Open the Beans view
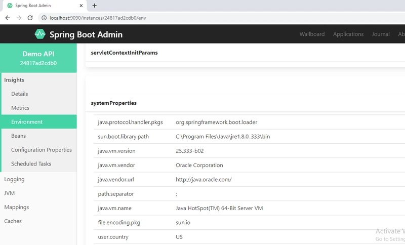Screen dimensions: 405x245 click(x=18, y=136)
